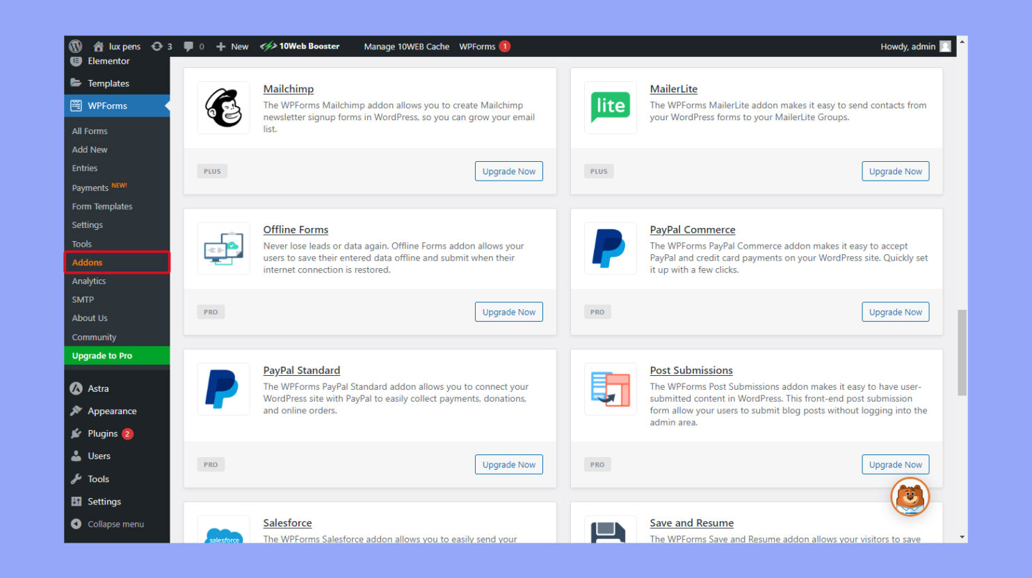Open the Appearance menu item
Image resolution: width=1032 pixels, height=578 pixels.
(112, 411)
